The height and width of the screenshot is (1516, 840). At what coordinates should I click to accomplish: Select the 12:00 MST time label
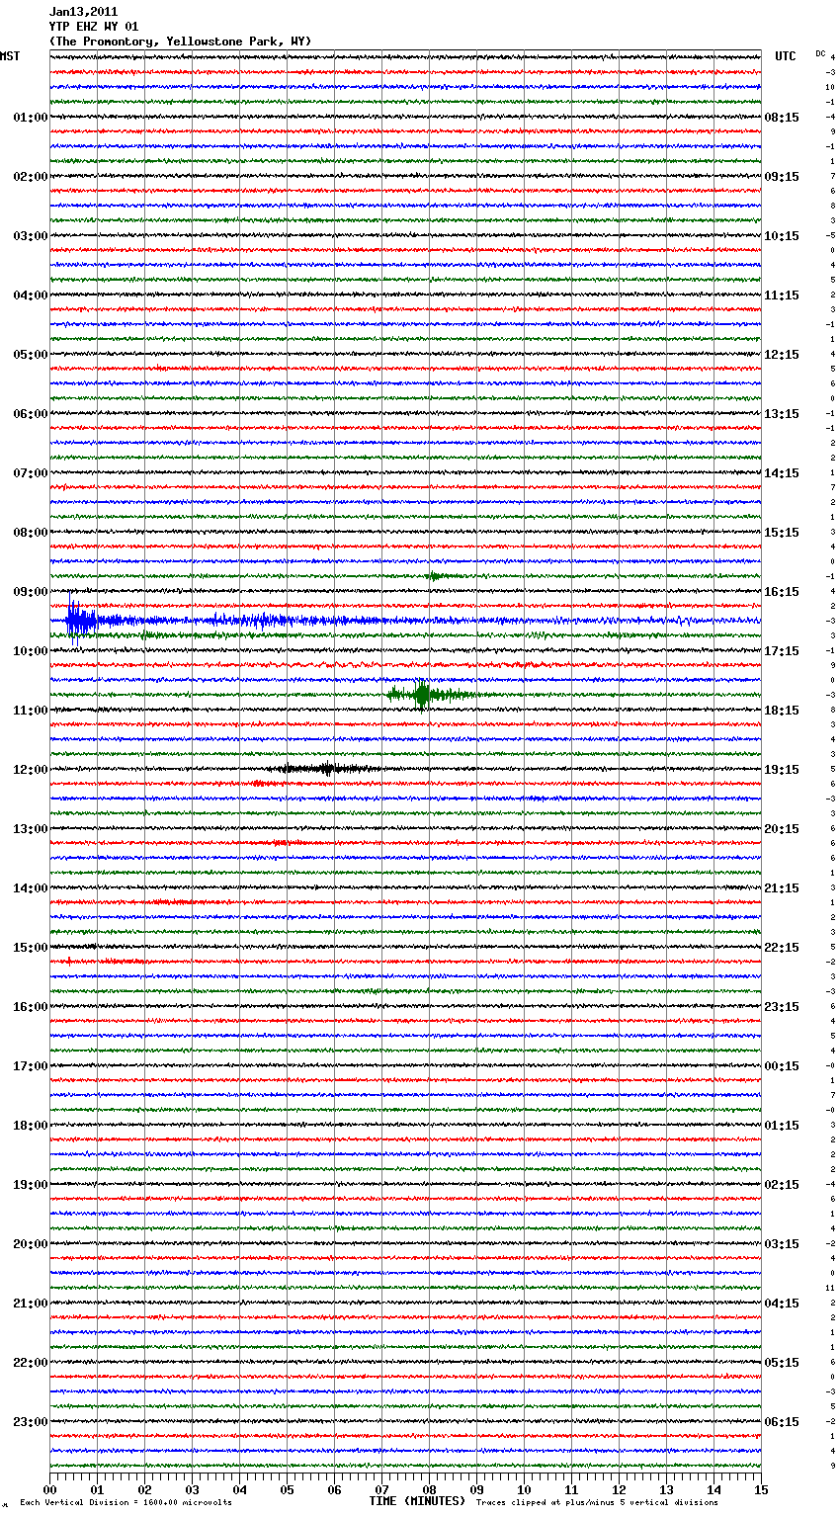coord(30,770)
